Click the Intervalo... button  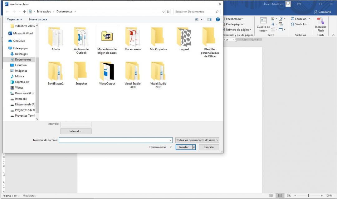[x=76, y=131]
